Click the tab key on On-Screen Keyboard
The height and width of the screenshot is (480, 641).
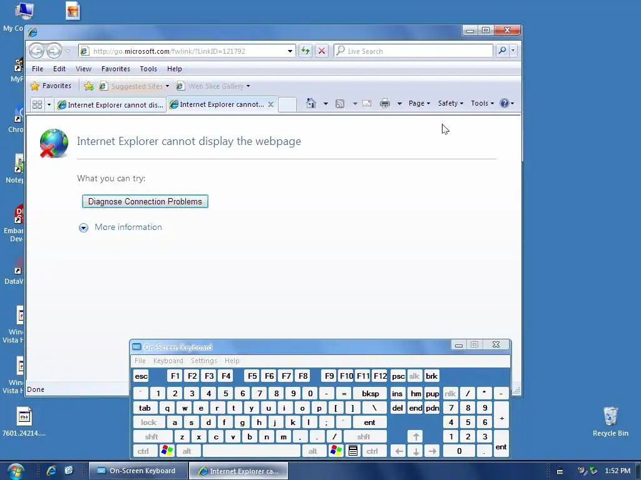[145, 407]
